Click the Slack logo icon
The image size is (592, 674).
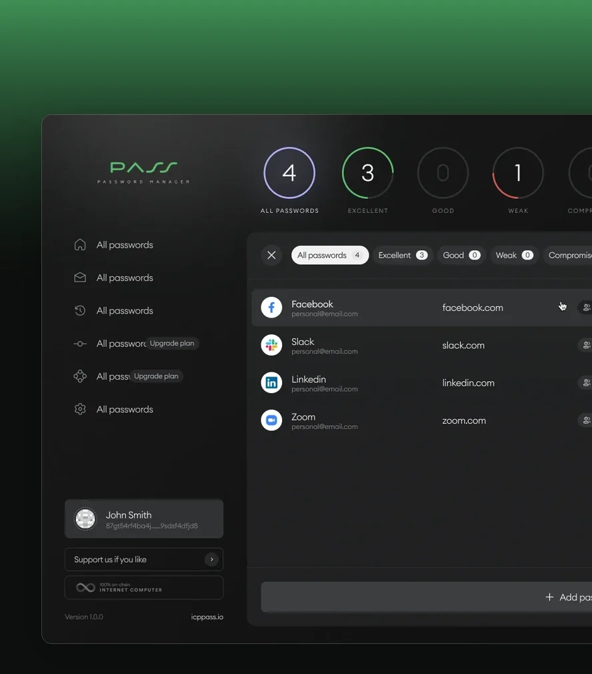click(x=271, y=345)
